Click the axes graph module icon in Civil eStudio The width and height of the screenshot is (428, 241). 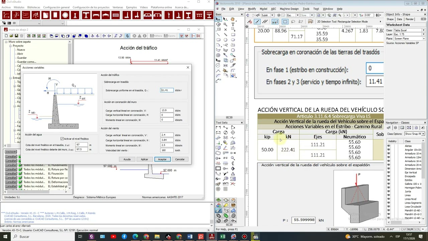click(x=7, y=15)
